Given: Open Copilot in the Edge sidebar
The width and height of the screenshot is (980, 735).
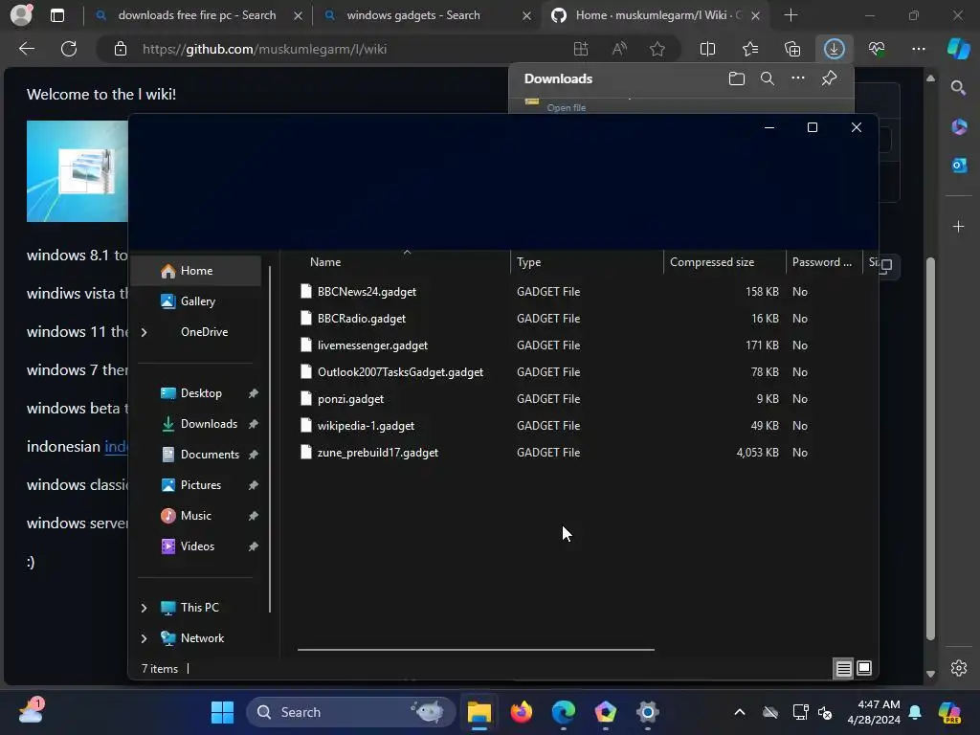Looking at the screenshot, I should point(958,49).
